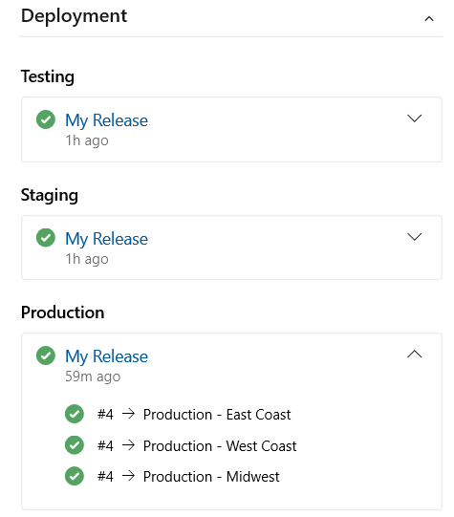Open My Release link under Staging
454x517 pixels.
(106, 239)
